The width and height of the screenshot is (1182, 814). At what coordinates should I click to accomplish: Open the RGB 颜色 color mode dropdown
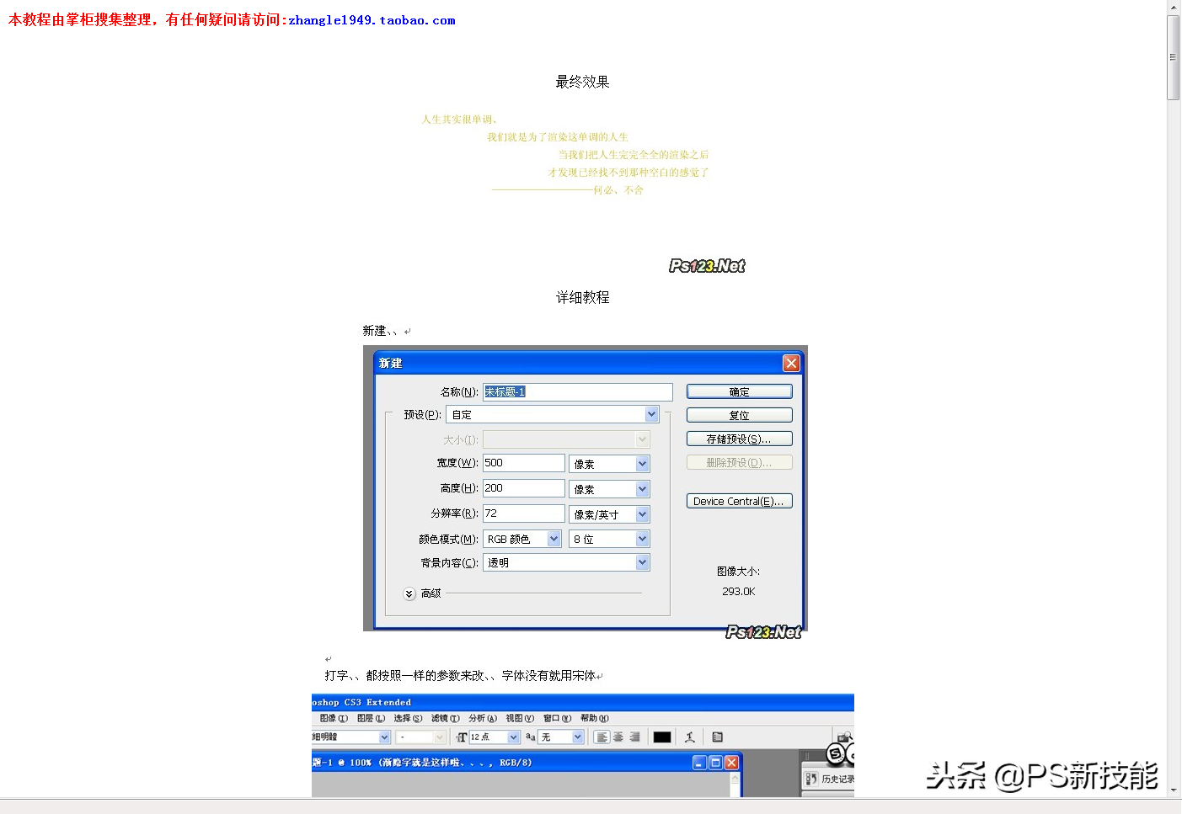point(554,539)
